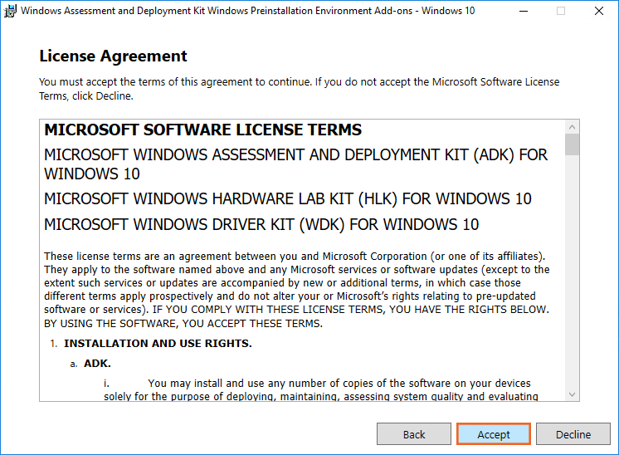Viewport: 619px width, 455px height.
Task: Click the Windows Driver Kit (WDK) line
Action: (261, 225)
